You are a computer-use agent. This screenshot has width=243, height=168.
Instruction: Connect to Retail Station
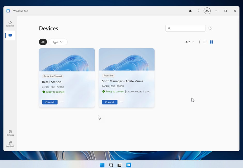click(x=50, y=102)
